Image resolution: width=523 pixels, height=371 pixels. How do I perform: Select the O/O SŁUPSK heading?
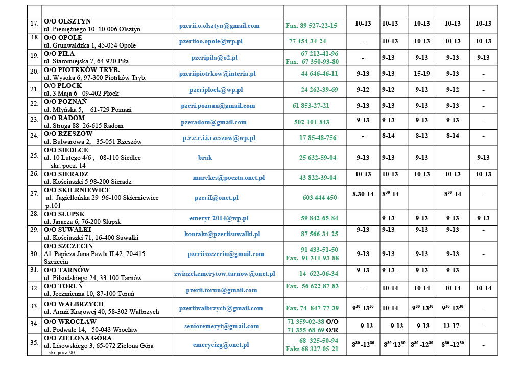[x=64, y=214]
